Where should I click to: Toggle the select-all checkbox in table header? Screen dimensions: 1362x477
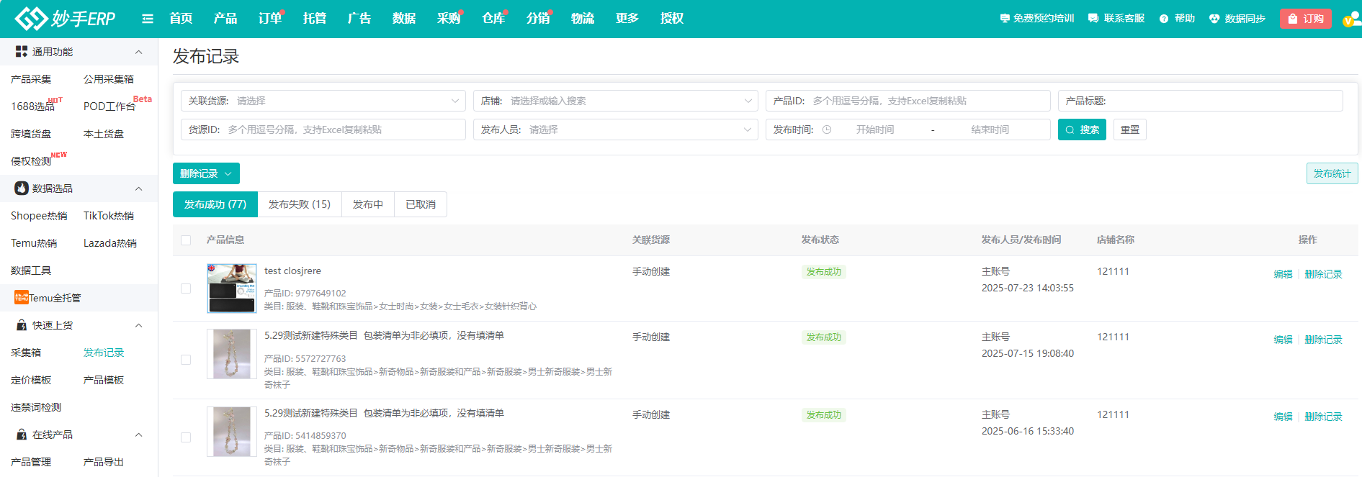pyautogui.click(x=186, y=240)
